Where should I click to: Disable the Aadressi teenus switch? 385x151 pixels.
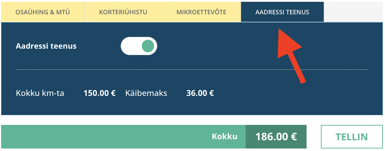139,46
